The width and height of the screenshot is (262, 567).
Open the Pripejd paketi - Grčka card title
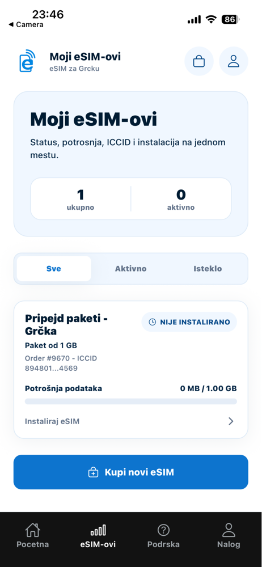click(x=67, y=325)
